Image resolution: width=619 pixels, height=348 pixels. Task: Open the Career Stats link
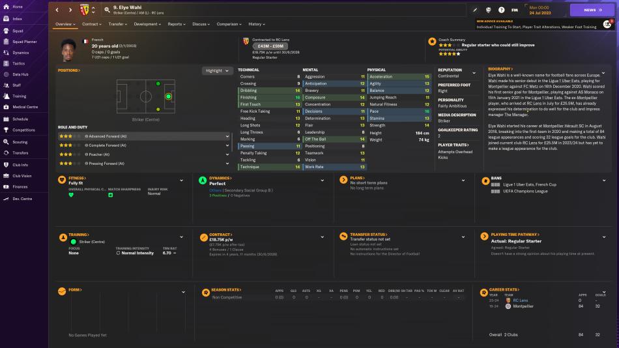click(504, 289)
